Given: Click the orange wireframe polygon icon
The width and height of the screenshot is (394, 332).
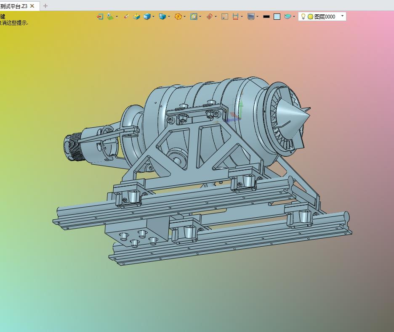Looking at the screenshot, I should 178,17.
